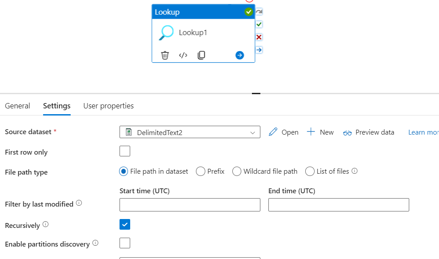
Task: View Lookup1 activity source code icon
Action: (x=183, y=55)
